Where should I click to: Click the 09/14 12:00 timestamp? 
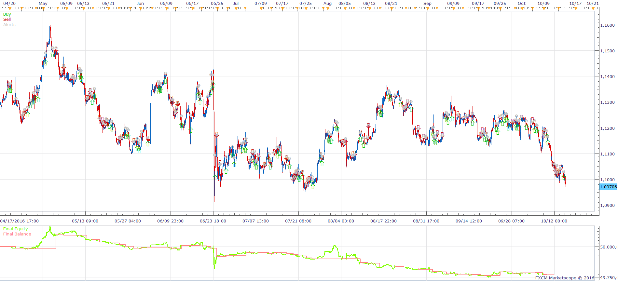click(x=469, y=221)
